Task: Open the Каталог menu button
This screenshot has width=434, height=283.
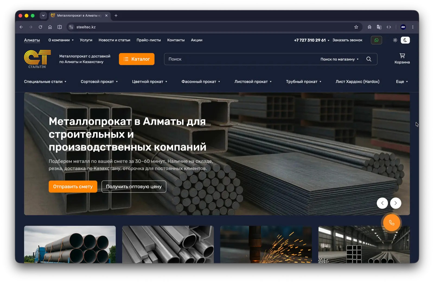Action: [137, 59]
